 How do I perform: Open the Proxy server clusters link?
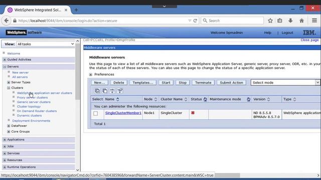(32, 97)
